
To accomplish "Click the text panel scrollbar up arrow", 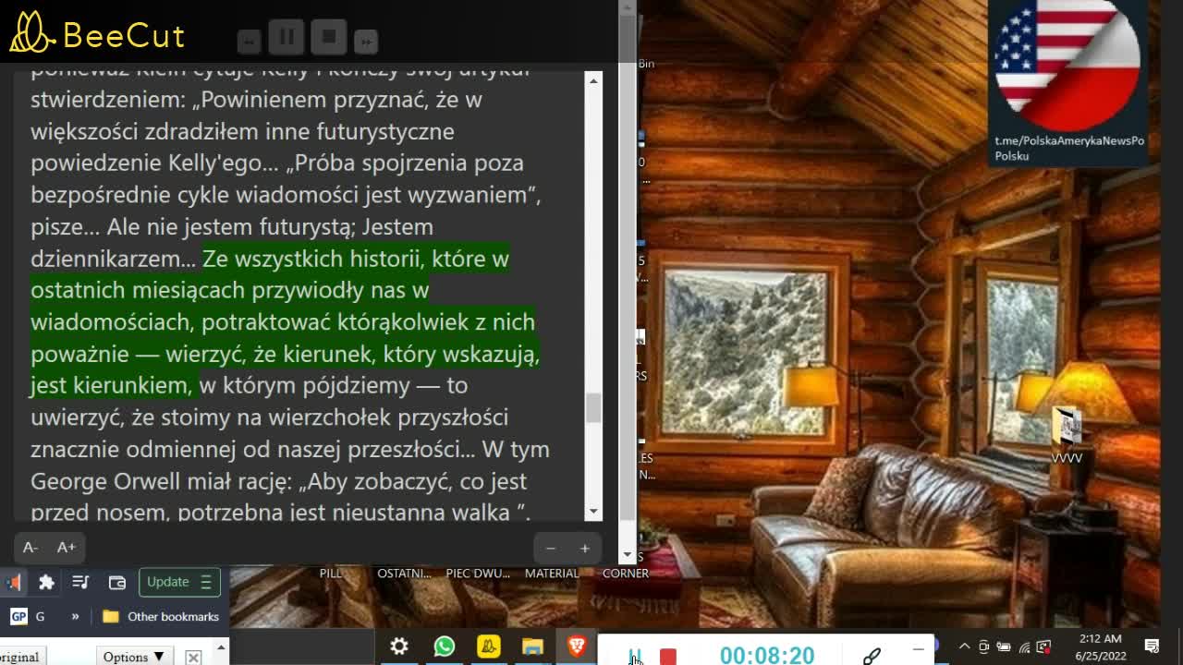I will point(593,81).
